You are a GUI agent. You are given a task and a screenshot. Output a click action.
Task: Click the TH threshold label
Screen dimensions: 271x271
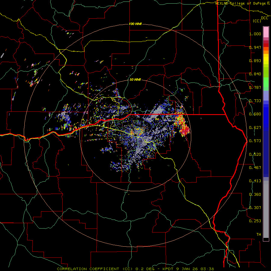pyautogui.click(x=259, y=235)
